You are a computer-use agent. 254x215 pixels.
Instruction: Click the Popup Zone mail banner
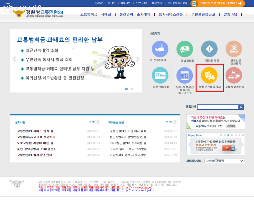(216, 146)
